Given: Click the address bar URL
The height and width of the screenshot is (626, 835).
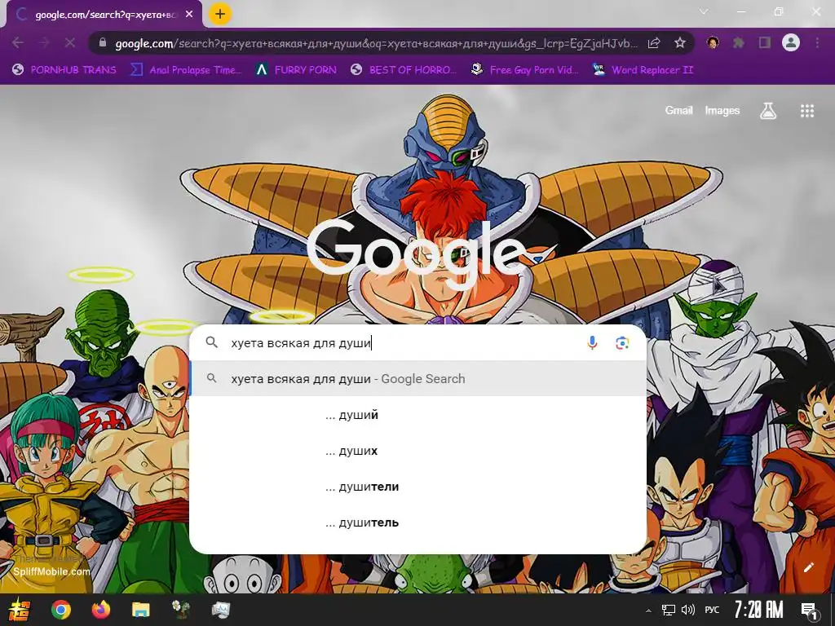Looking at the screenshot, I should (x=376, y=43).
